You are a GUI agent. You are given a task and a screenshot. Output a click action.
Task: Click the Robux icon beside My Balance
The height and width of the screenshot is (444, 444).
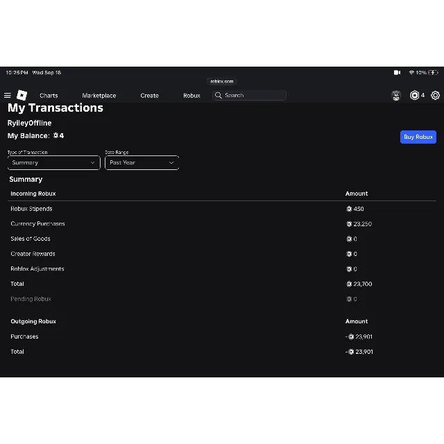click(55, 136)
